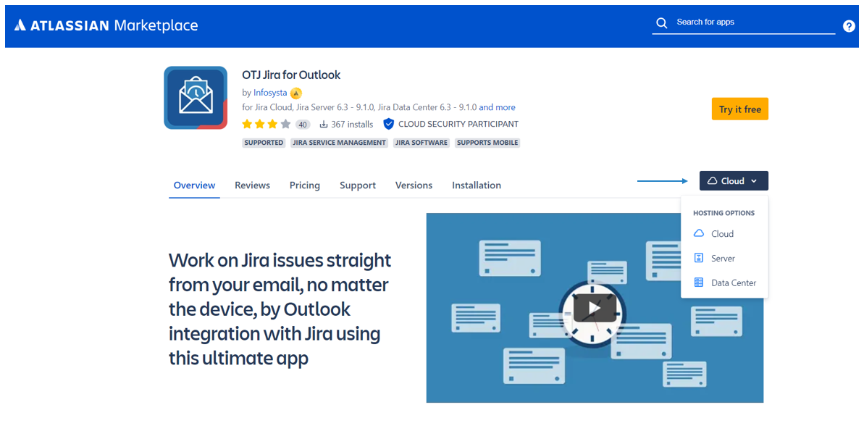Image resolution: width=864 pixels, height=439 pixels.
Task: Click the search magnifier icon
Action: tap(662, 22)
